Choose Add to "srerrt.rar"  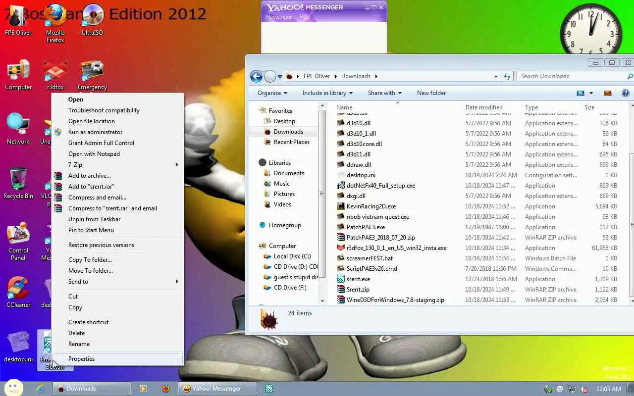(x=117, y=187)
